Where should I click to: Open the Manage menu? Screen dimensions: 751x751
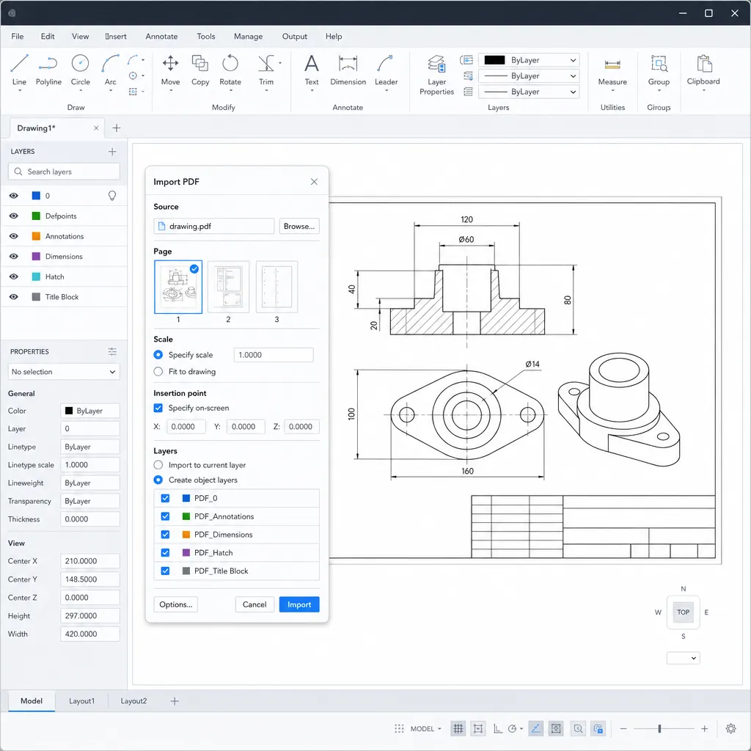[x=248, y=37]
